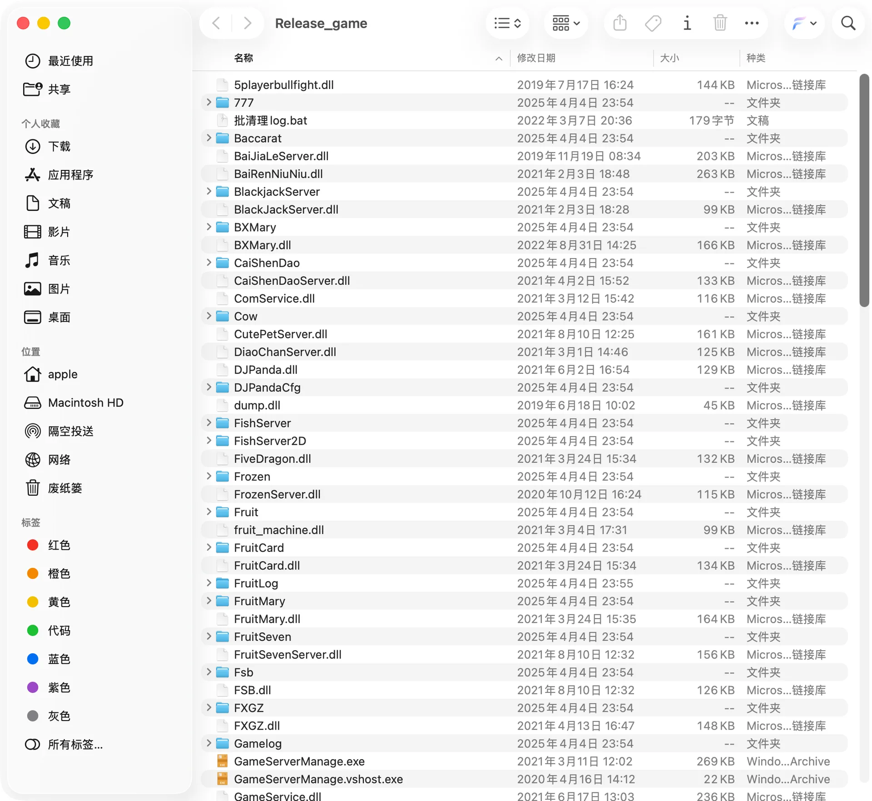The height and width of the screenshot is (801, 872).
Task: Open the group-by grid dropdown
Action: click(565, 23)
